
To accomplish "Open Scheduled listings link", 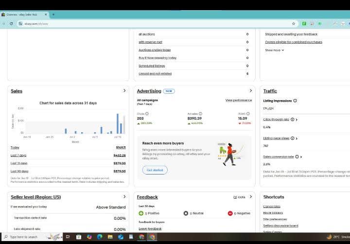I will coord(152,66).
